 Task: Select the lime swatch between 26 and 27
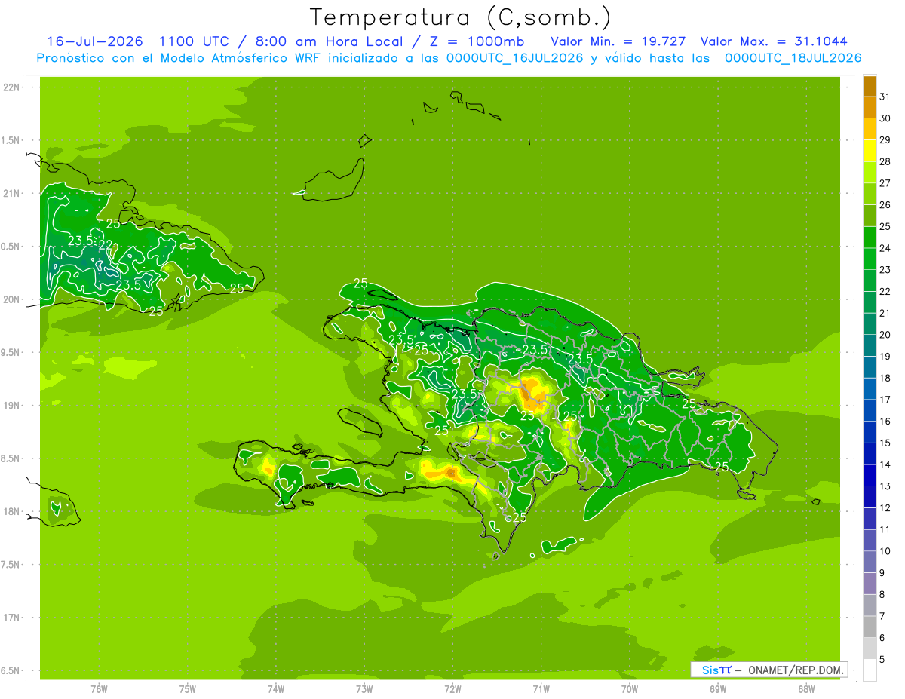[x=870, y=194]
